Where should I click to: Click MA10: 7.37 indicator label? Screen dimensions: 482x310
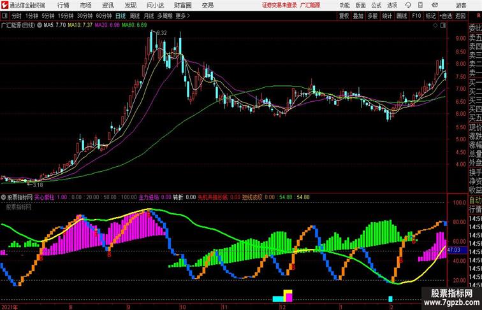80,25
